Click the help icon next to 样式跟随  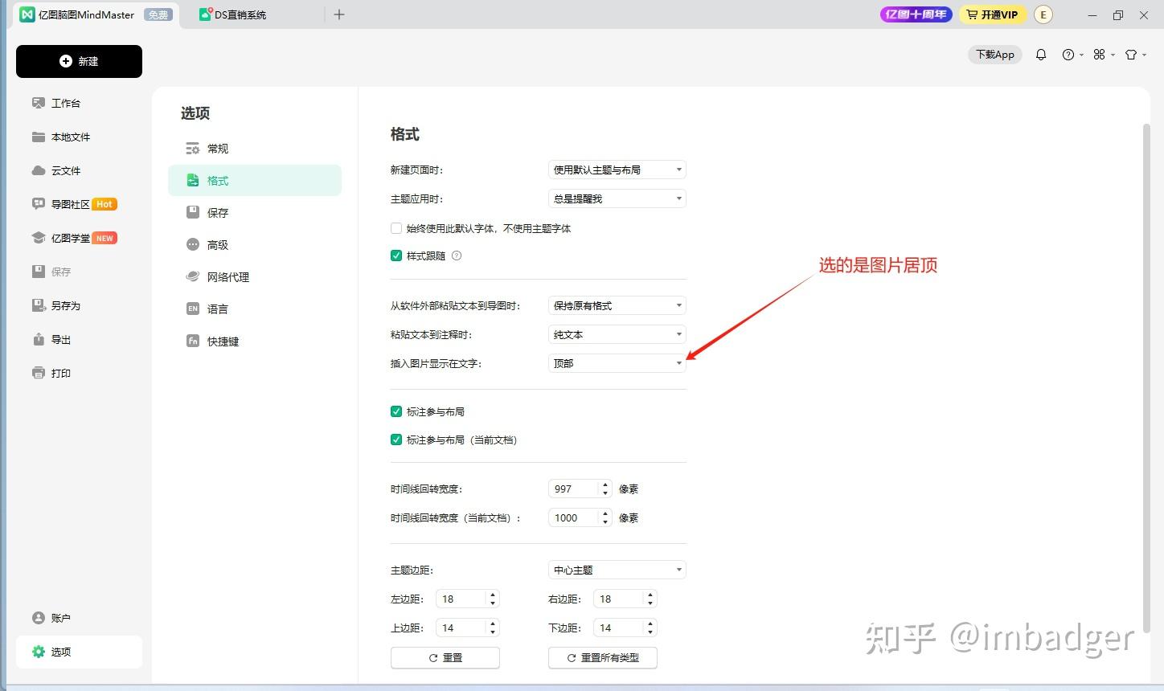click(x=457, y=256)
